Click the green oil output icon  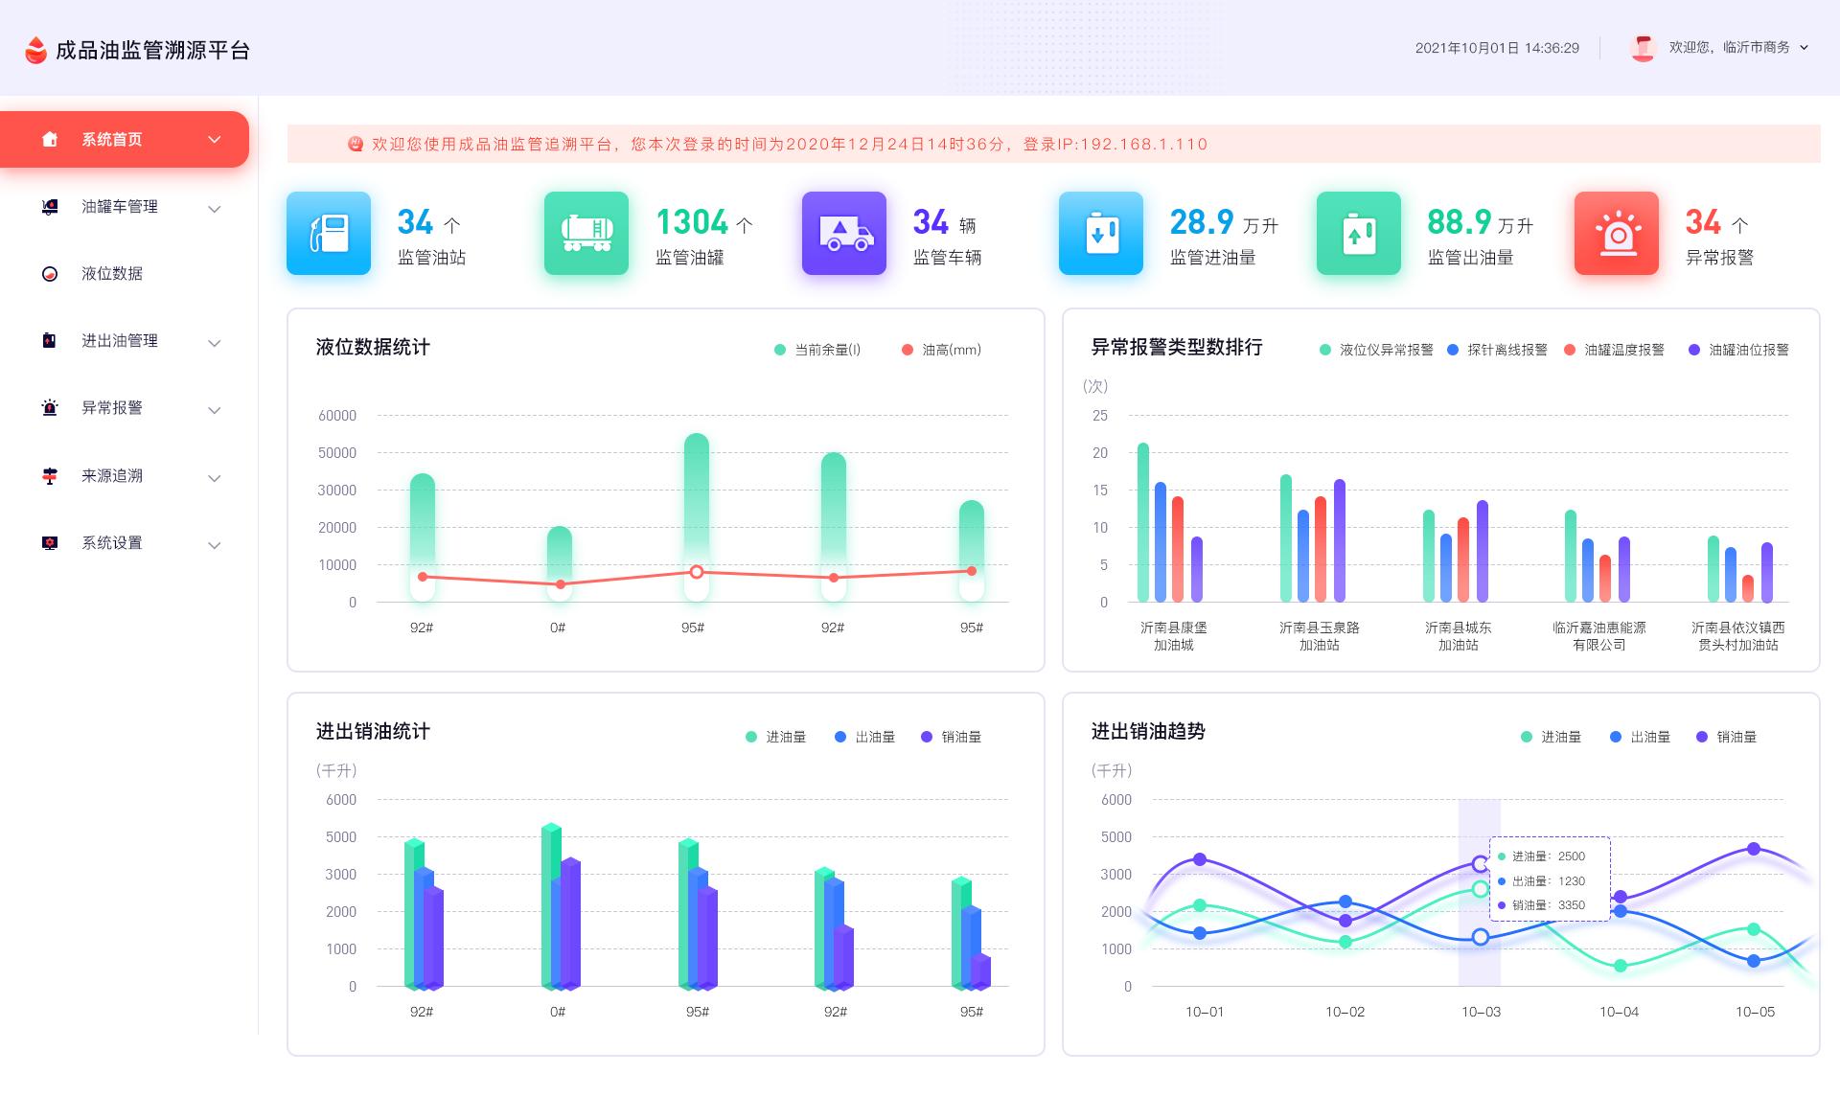click(x=1358, y=233)
